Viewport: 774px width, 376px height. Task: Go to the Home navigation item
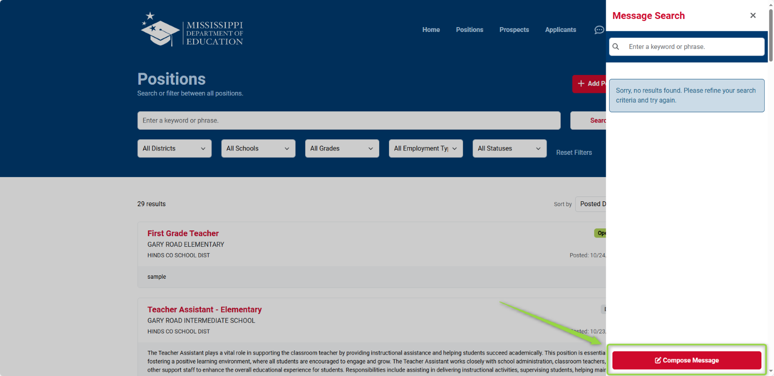tap(431, 30)
